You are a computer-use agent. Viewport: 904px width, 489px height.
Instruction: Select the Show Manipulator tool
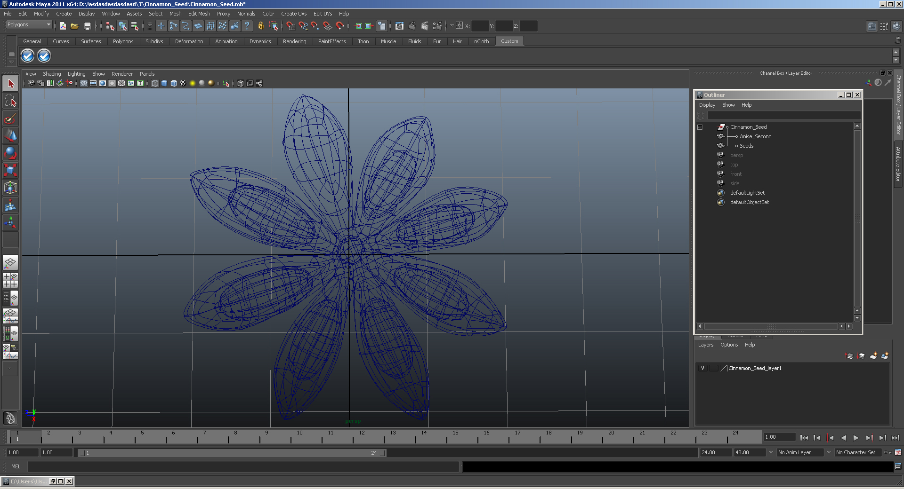click(x=10, y=222)
